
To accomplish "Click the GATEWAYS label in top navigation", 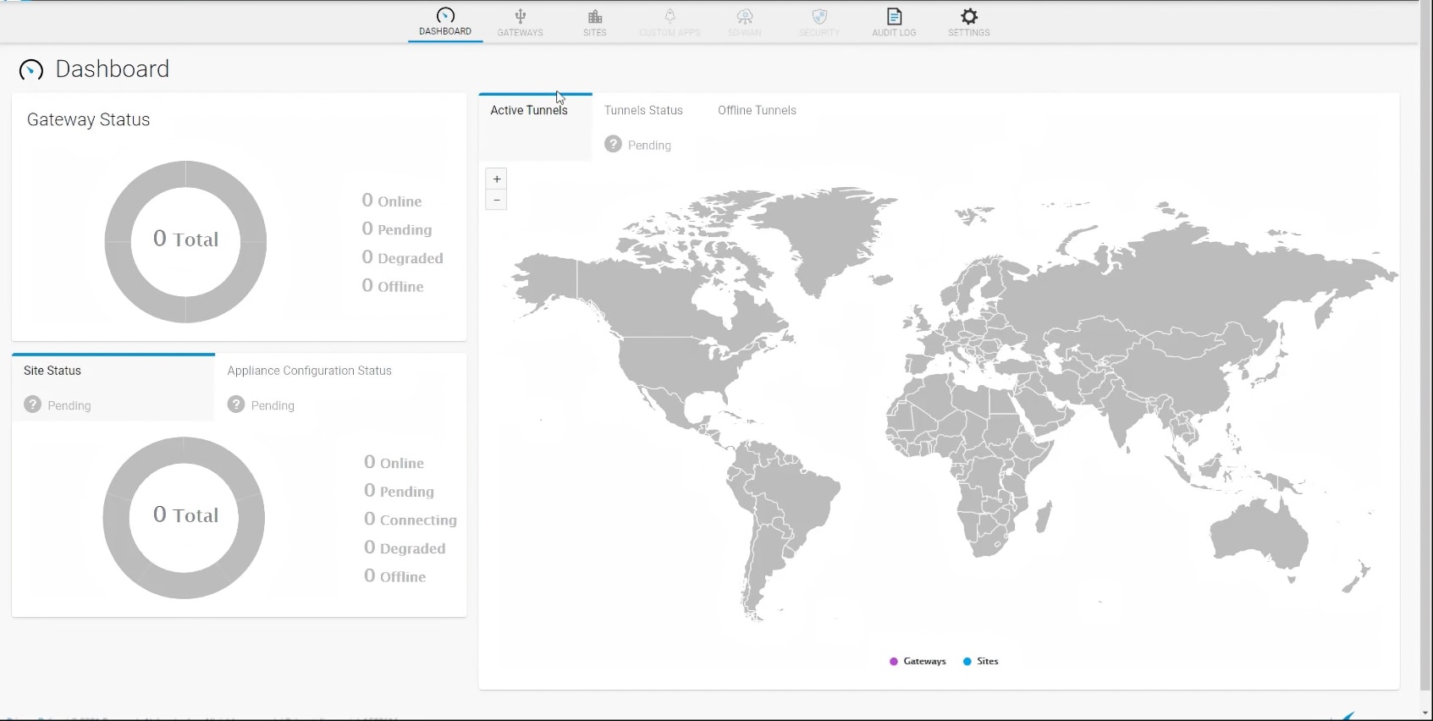I will 521,33.
